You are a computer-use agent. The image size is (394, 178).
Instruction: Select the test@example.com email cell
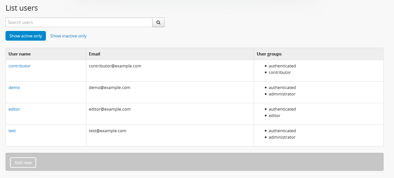(107, 131)
